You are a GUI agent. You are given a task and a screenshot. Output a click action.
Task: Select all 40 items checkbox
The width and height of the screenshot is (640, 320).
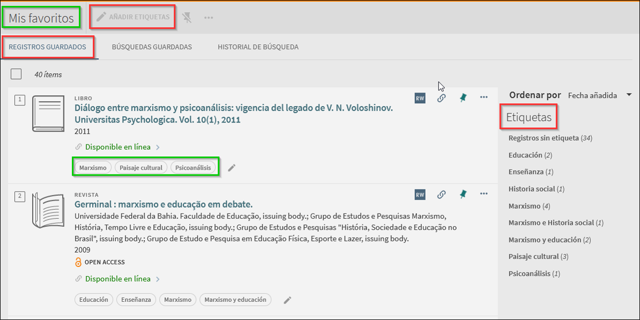coord(16,74)
